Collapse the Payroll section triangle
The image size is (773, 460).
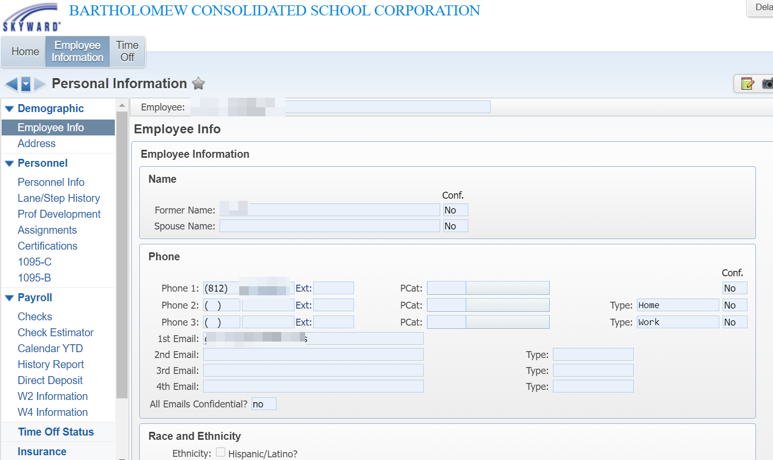9,298
